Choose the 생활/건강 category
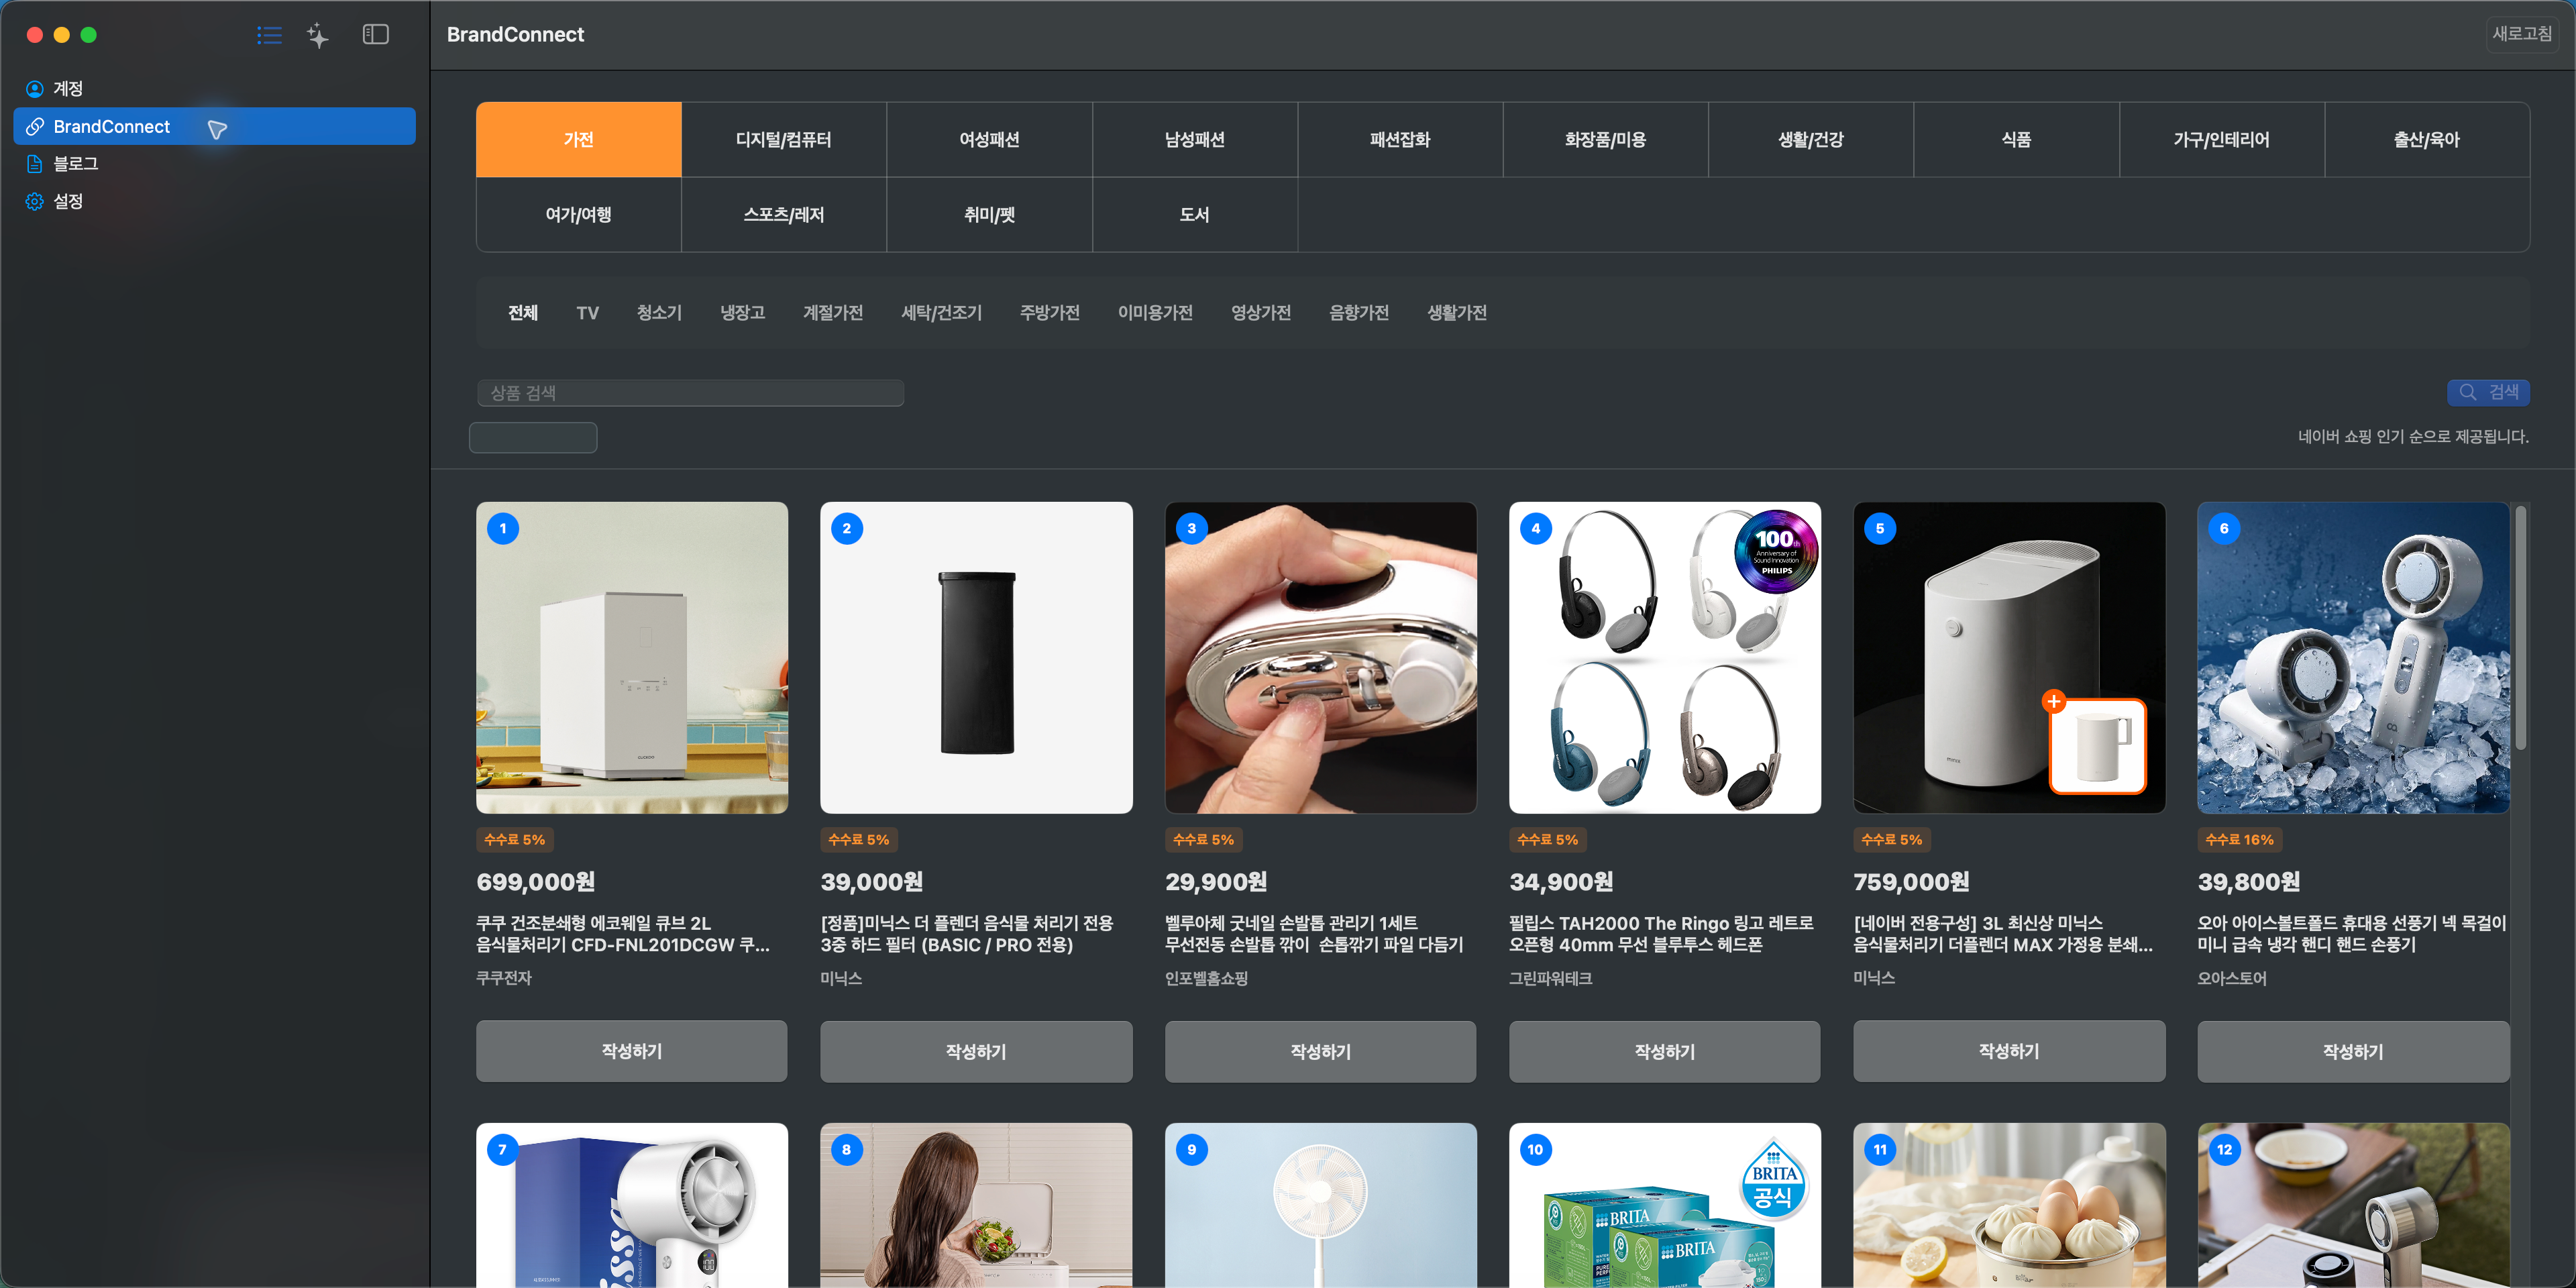The image size is (2576, 1288). click(x=1811, y=139)
